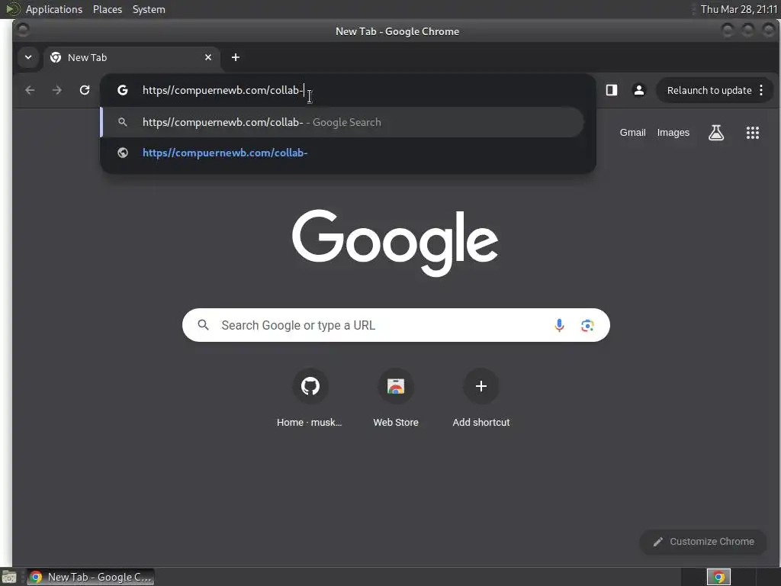The height and width of the screenshot is (586, 781).
Task: Select the New Tab tab
Action: tap(132, 57)
